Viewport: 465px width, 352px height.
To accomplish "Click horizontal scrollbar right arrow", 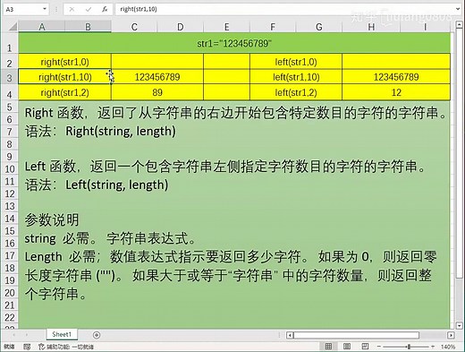I will coord(451,335).
